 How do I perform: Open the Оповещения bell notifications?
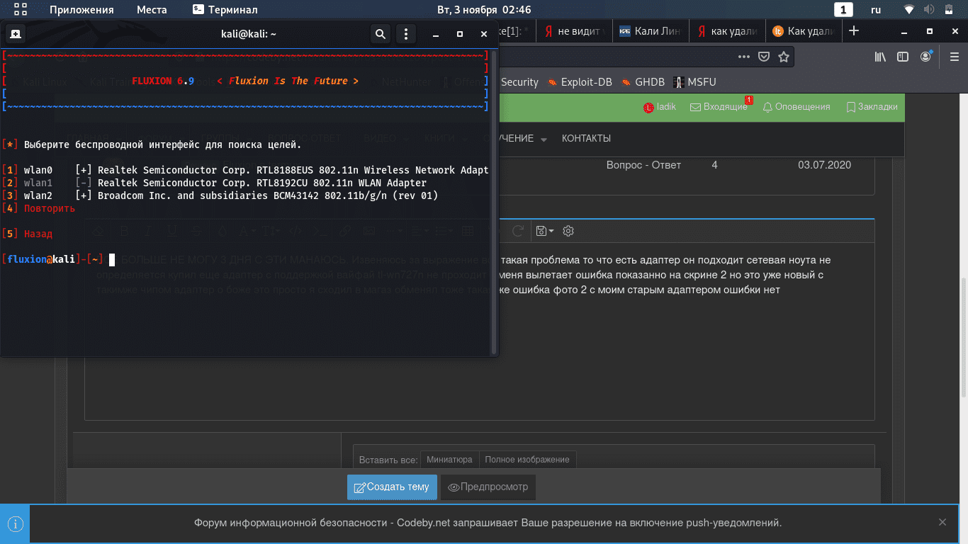tap(796, 107)
